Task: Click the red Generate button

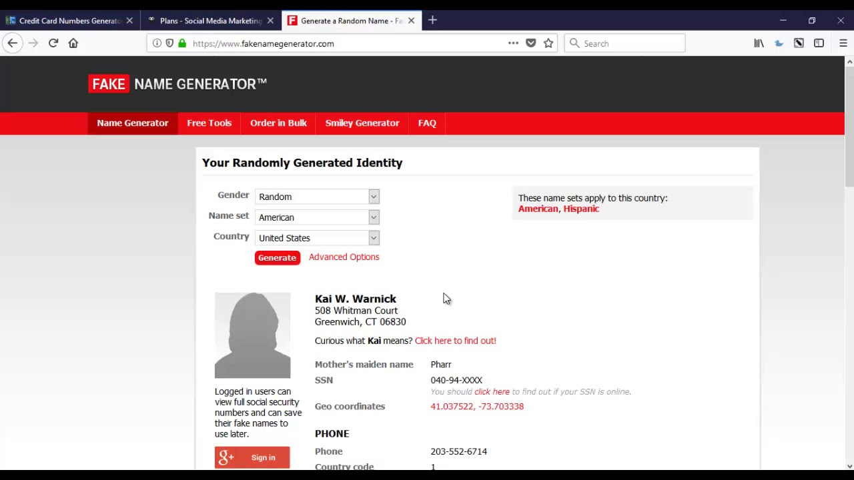Action: pos(278,257)
